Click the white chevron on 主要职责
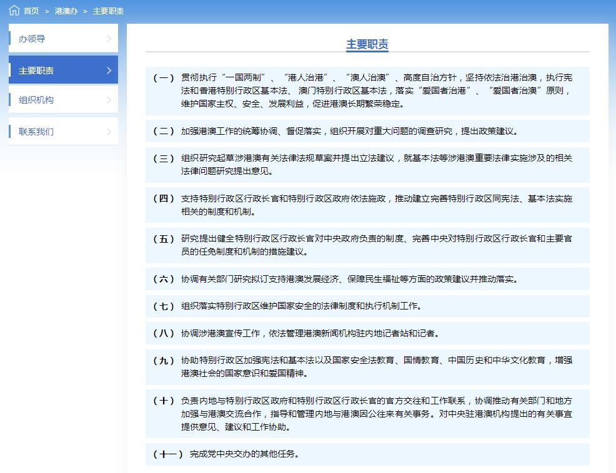The image size is (616, 473). coord(111,69)
